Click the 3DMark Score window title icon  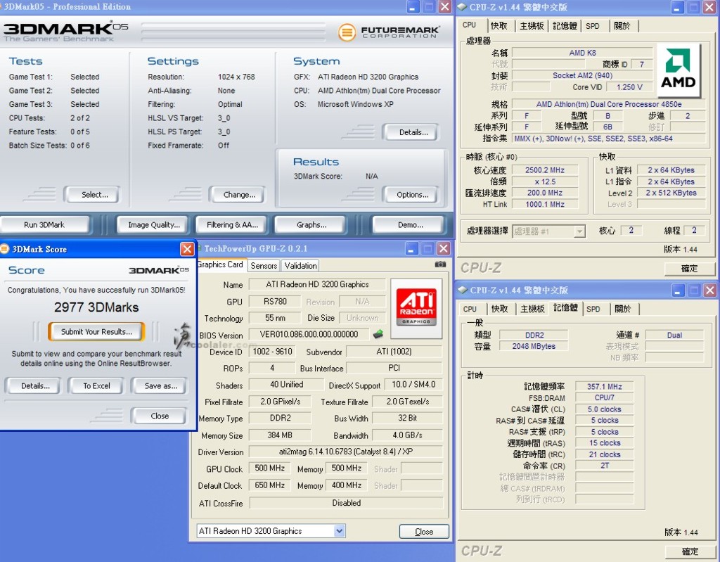pos(5,249)
